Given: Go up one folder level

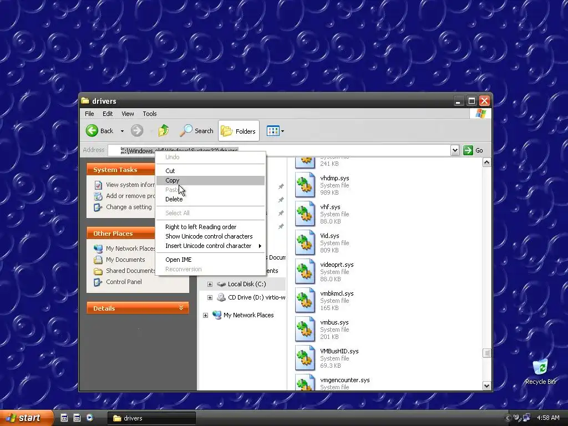Looking at the screenshot, I should tap(164, 131).
